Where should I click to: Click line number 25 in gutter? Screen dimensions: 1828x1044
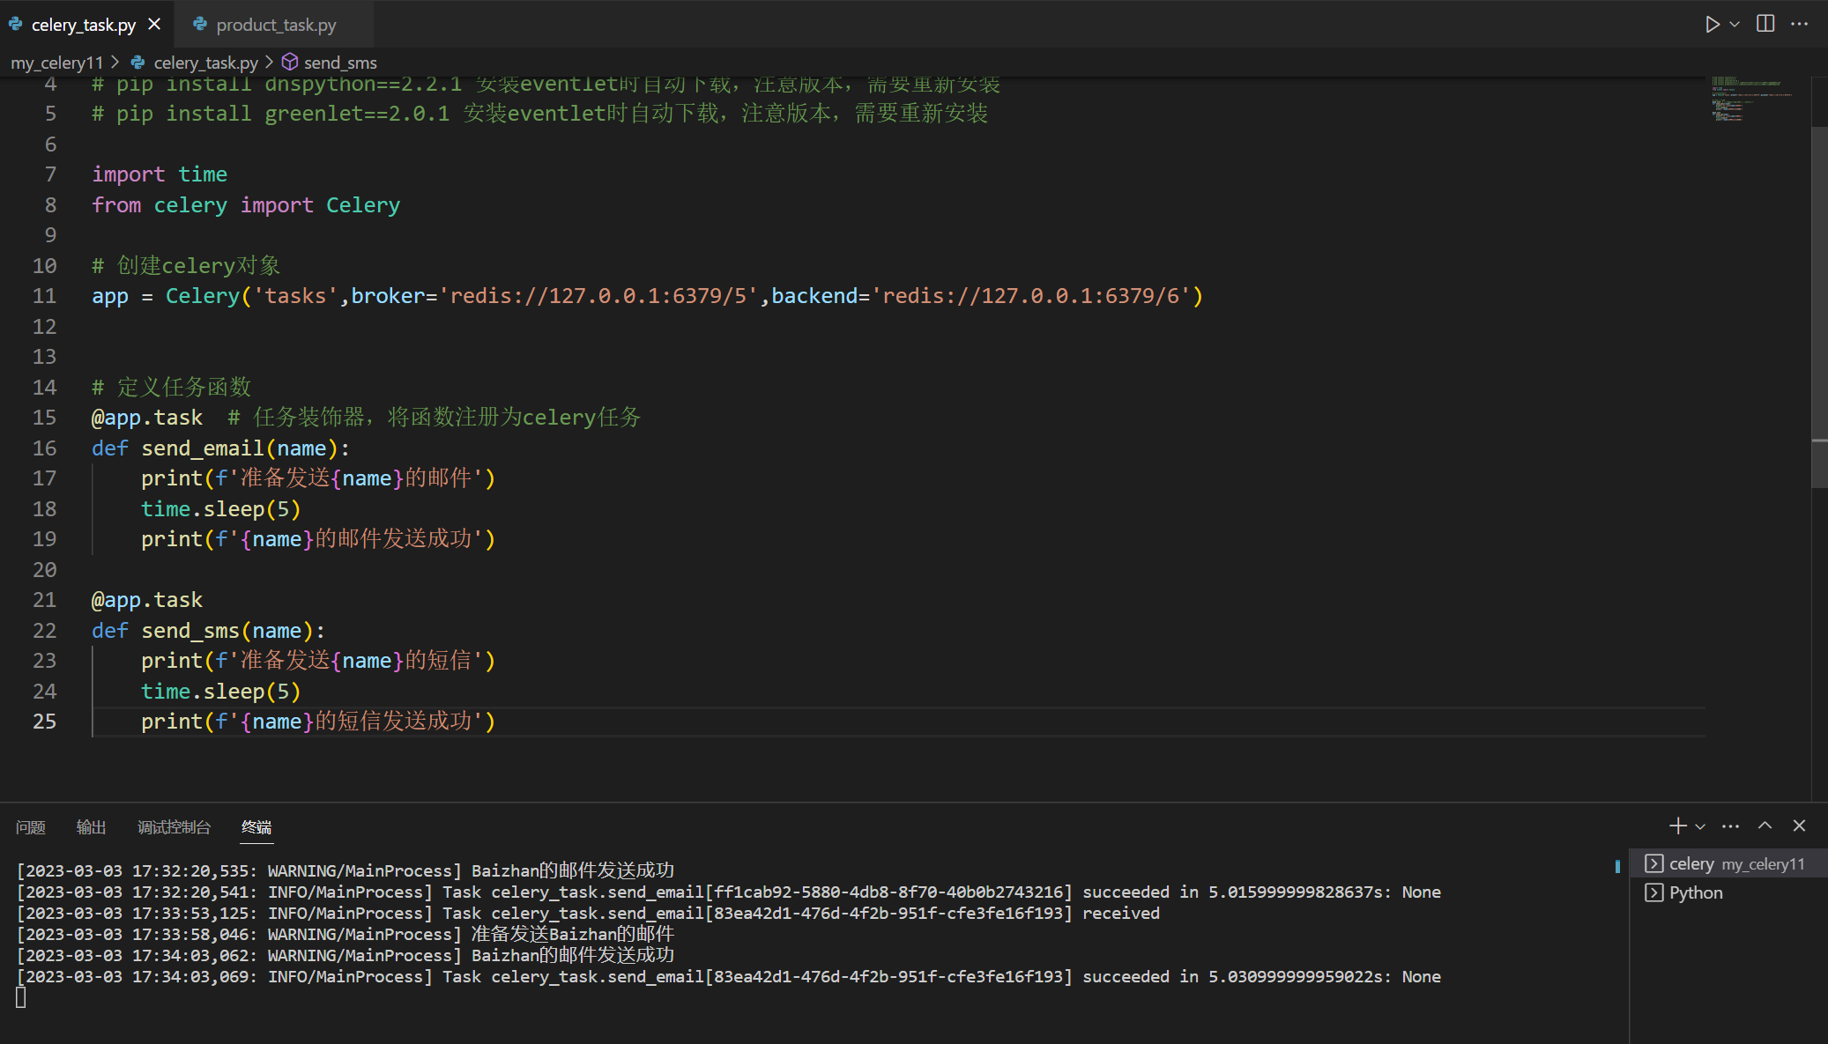tap(44, 722)
